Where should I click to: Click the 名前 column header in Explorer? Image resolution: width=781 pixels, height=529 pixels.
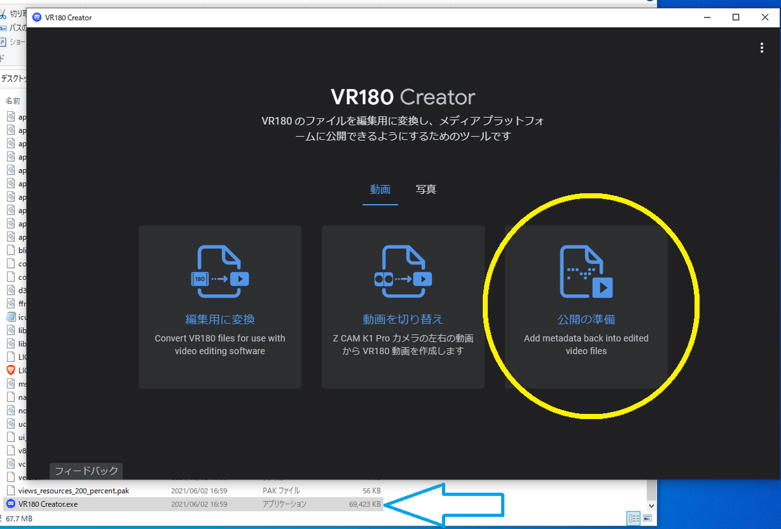tap(13, 101)
